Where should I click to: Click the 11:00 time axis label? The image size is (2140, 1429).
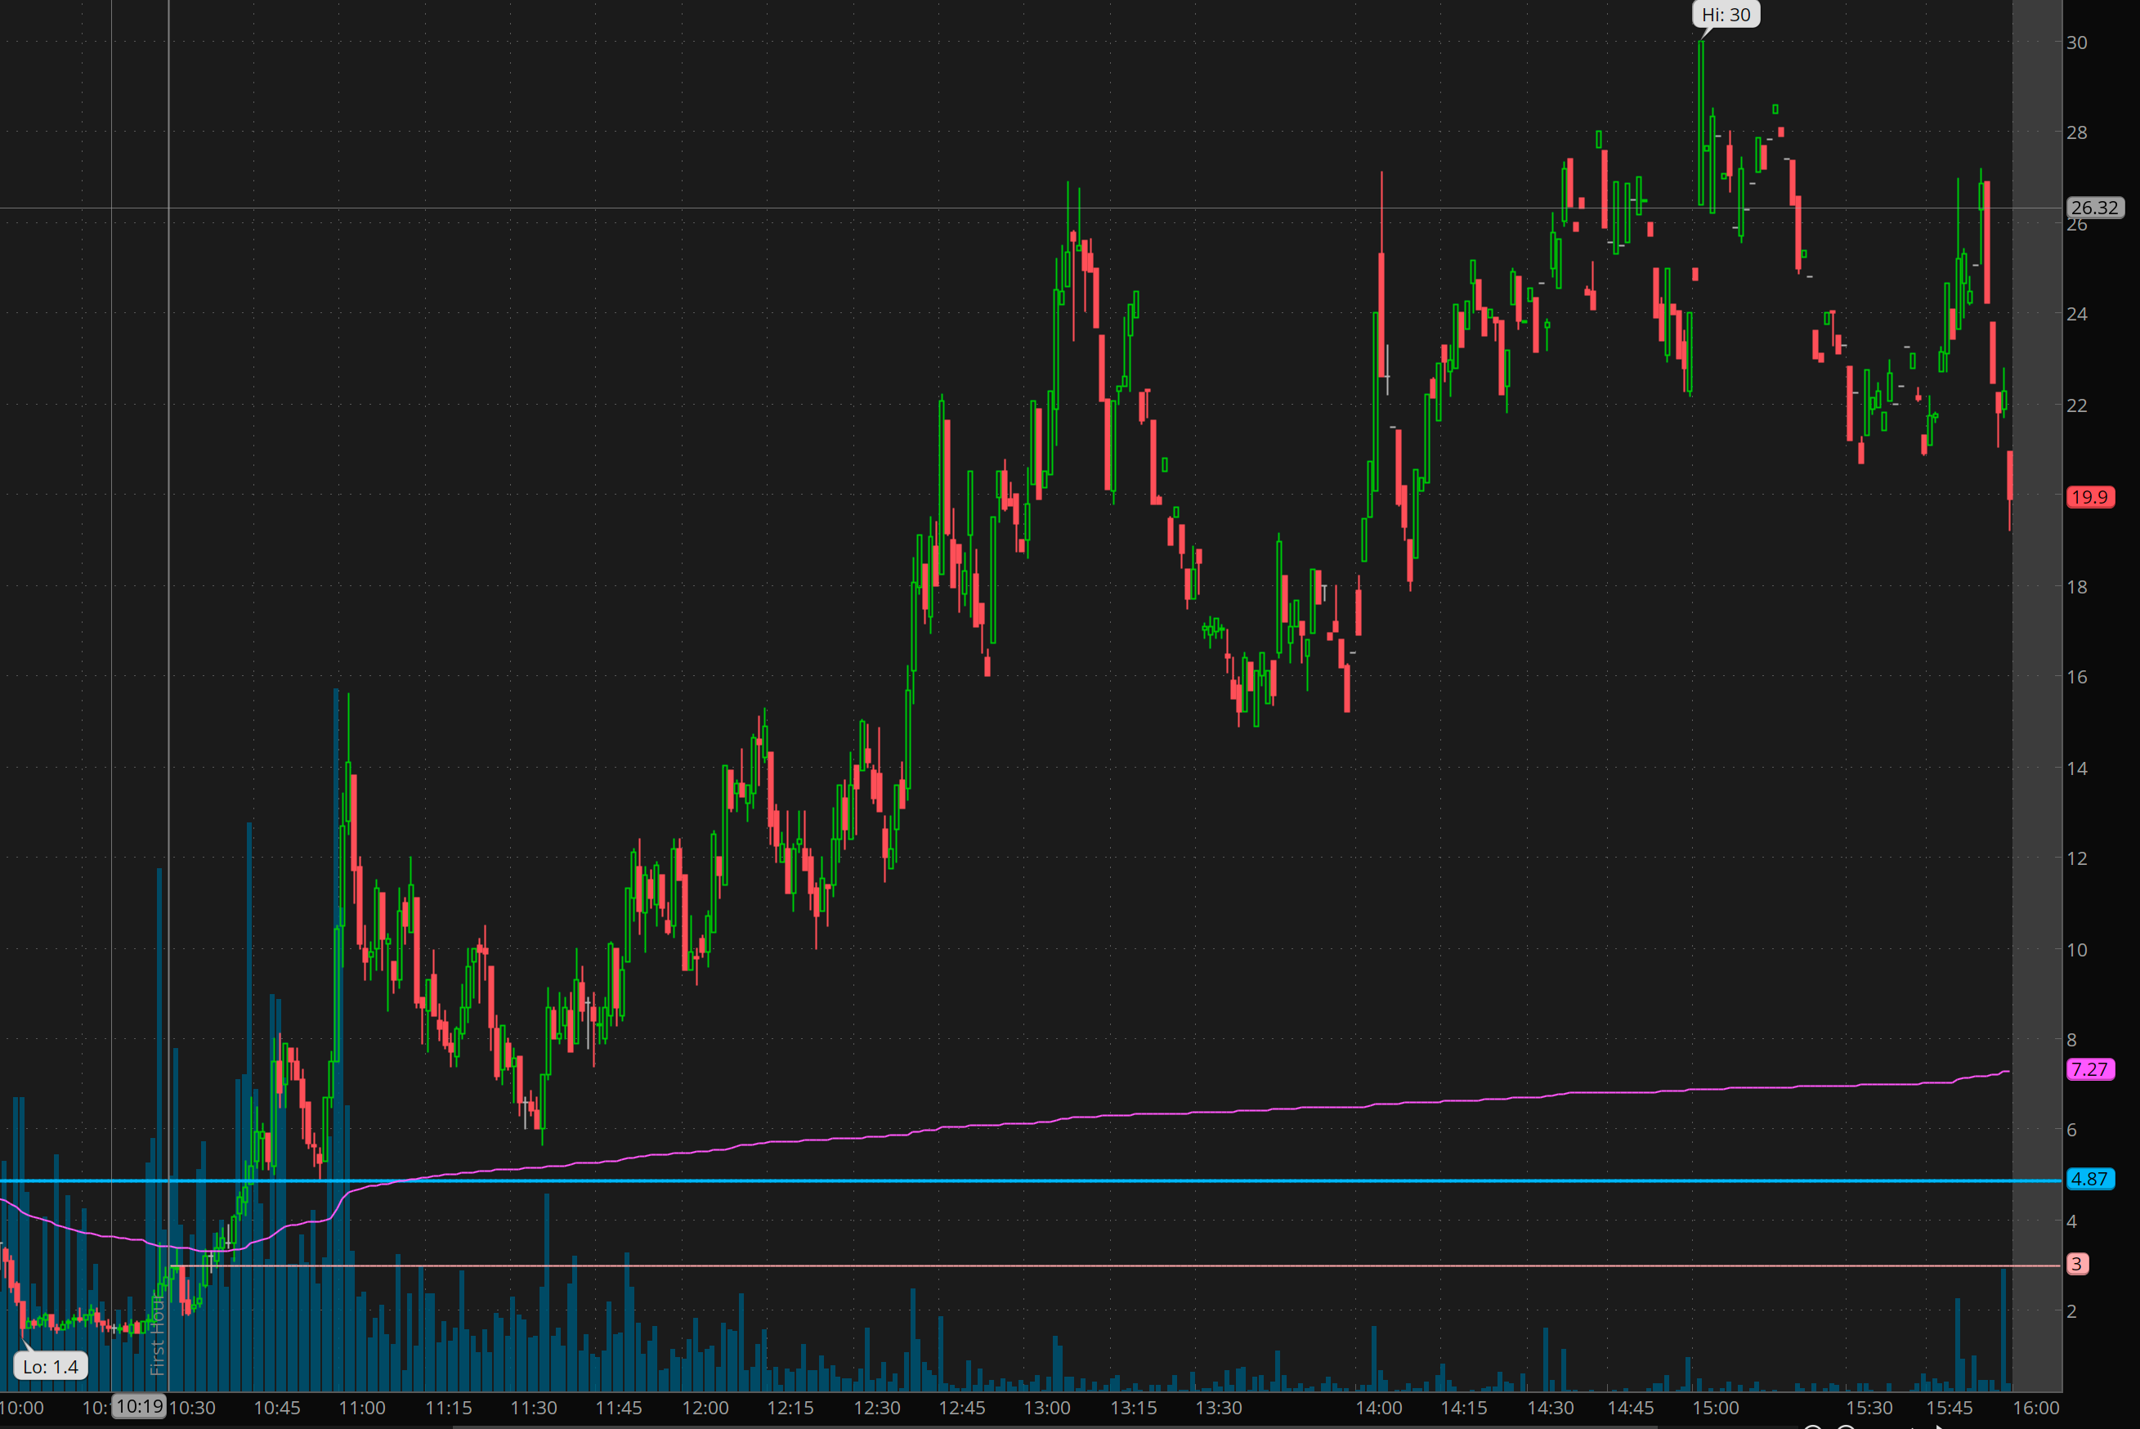(361, 1408)
